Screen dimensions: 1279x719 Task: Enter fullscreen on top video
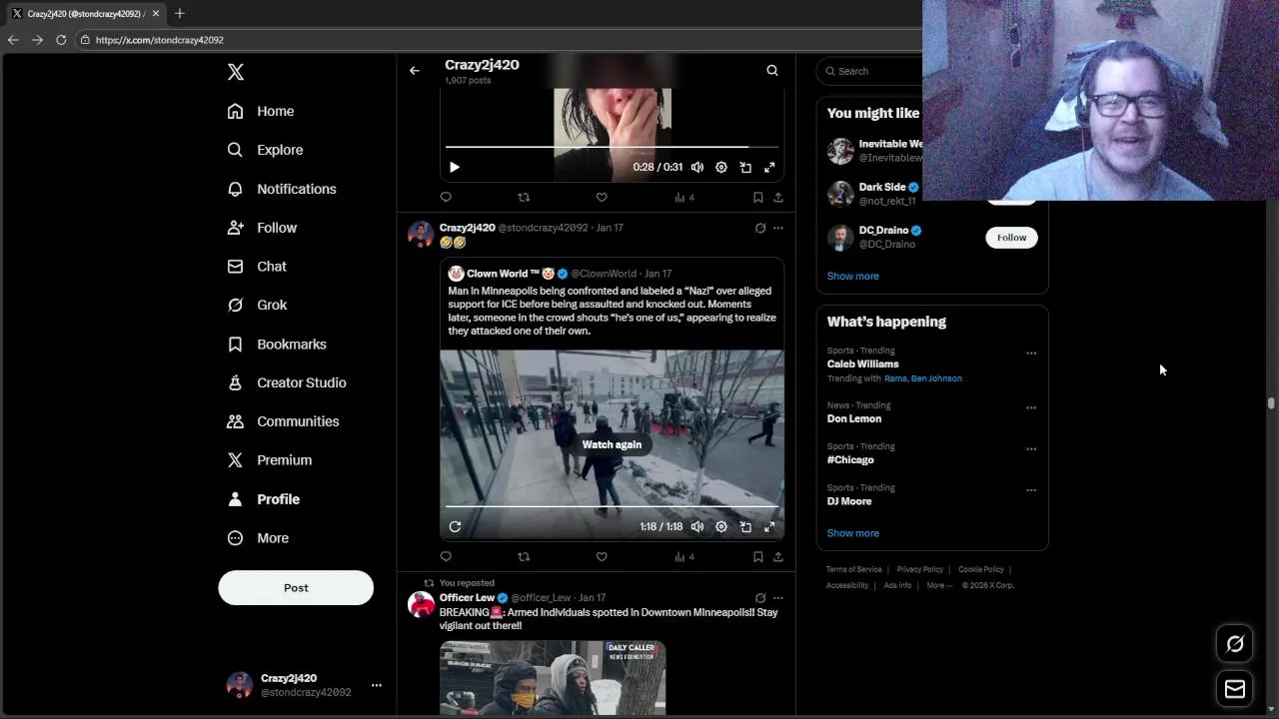[769, 168]
